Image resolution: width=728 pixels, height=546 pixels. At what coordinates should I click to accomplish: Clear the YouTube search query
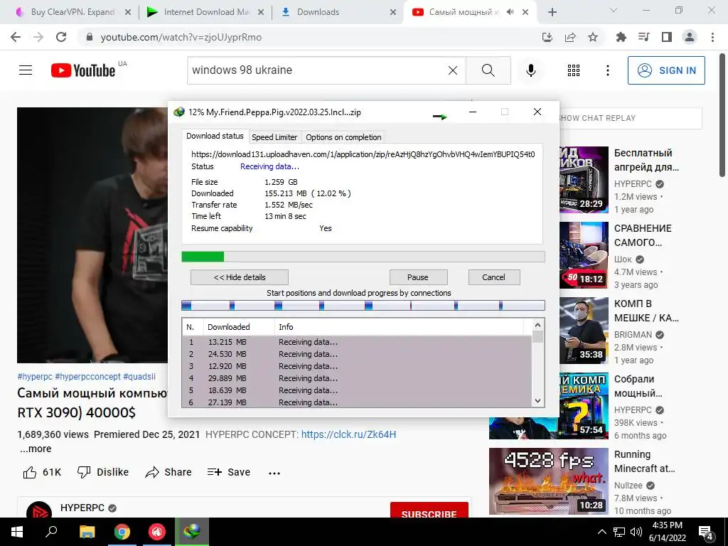[x=453, y=70]
